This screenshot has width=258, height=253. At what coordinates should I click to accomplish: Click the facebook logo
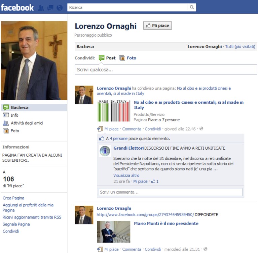17,8
